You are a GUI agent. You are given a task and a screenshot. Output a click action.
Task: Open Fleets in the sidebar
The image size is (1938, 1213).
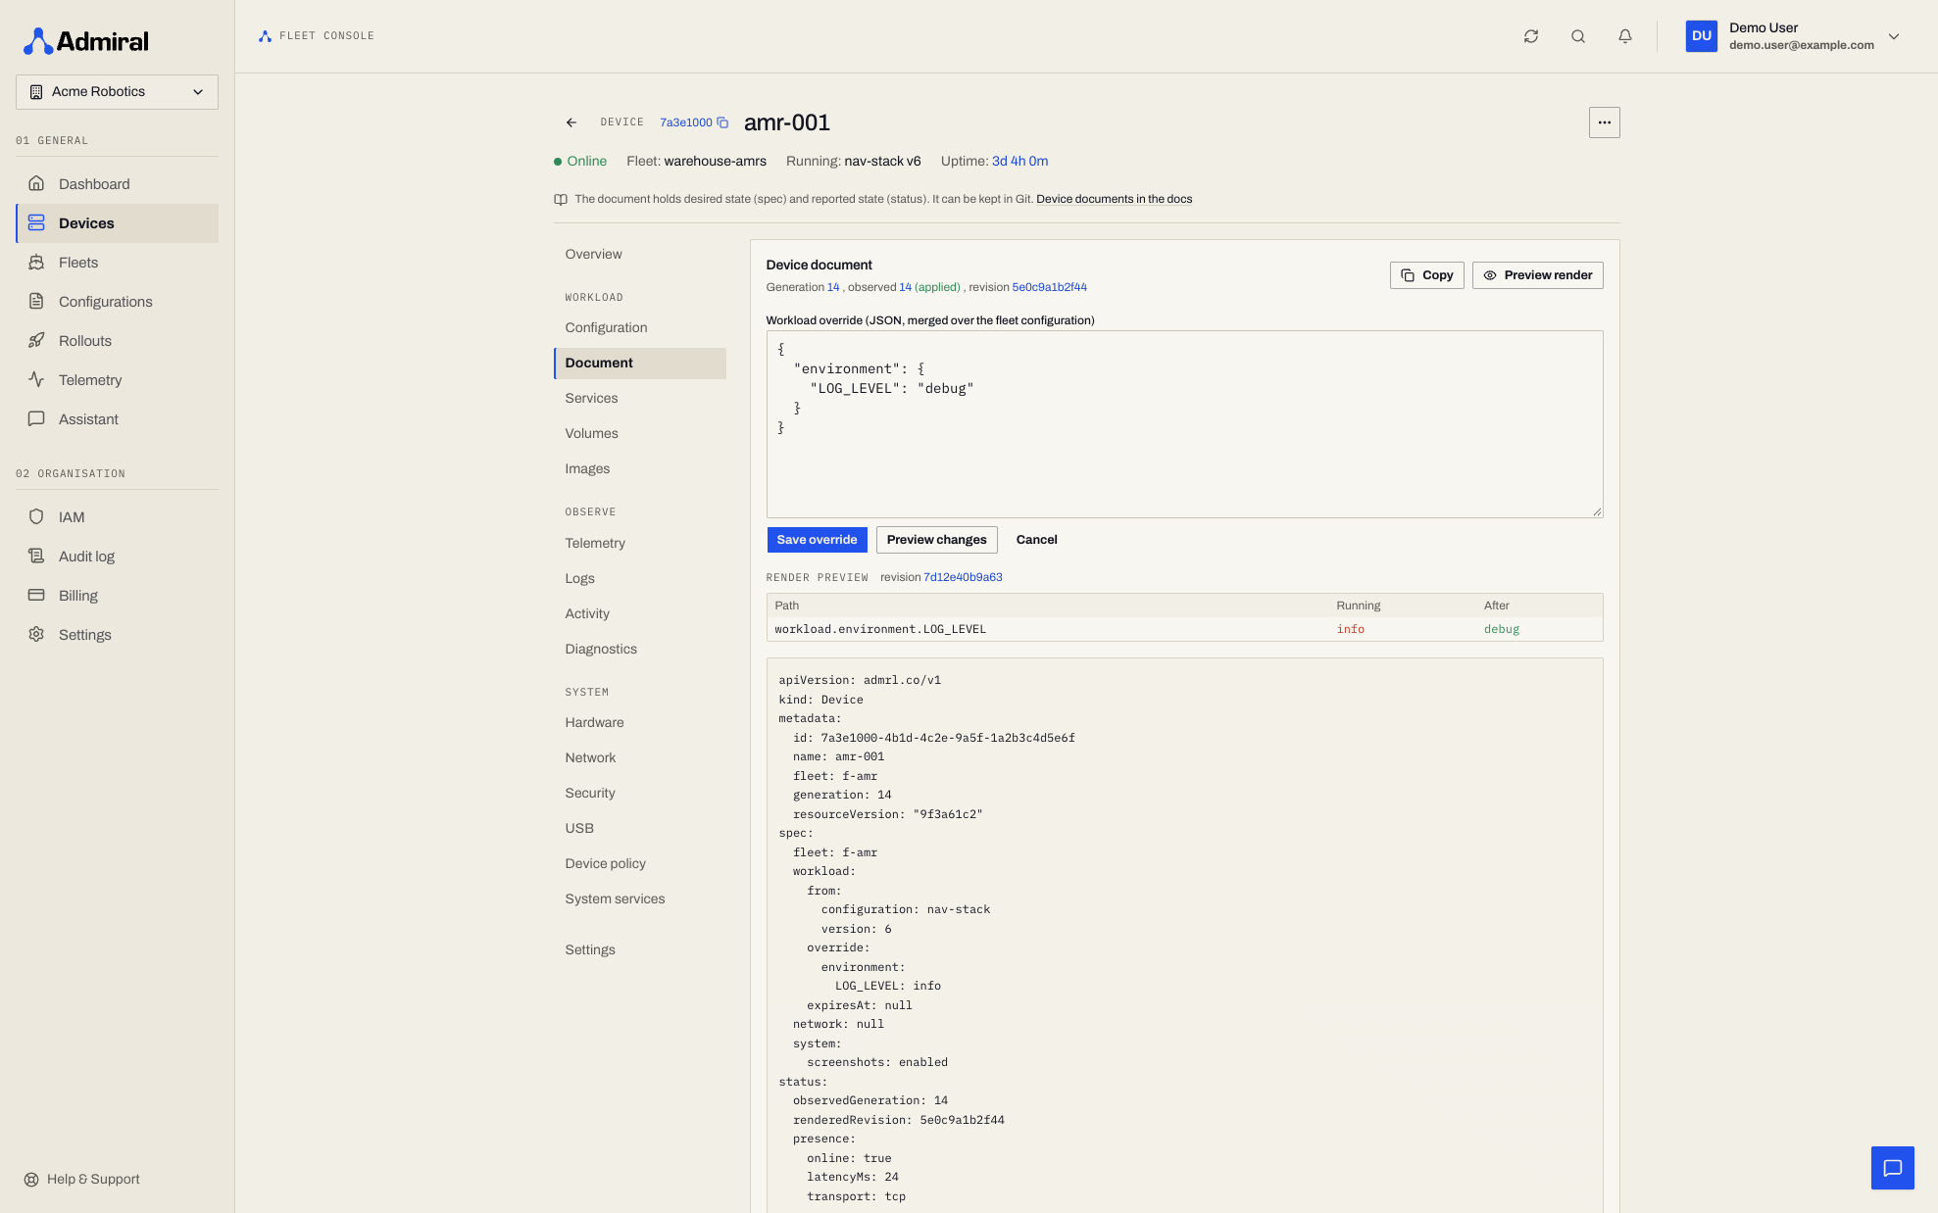click(x=117, y=263)
